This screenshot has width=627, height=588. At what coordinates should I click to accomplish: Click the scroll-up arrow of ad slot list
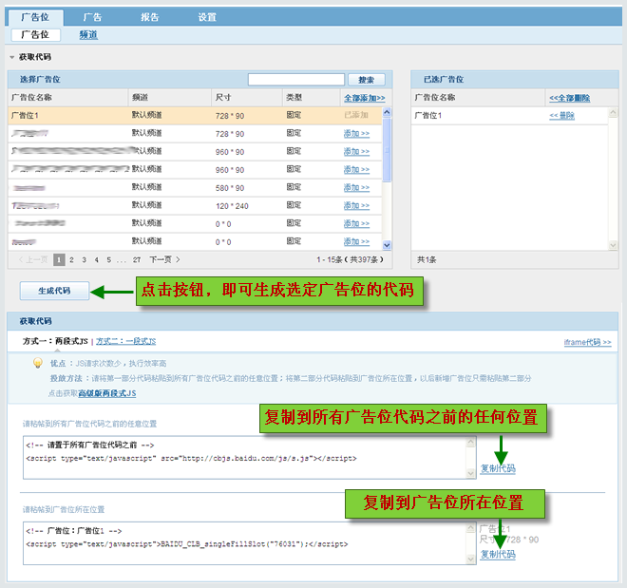coord(387,112)
